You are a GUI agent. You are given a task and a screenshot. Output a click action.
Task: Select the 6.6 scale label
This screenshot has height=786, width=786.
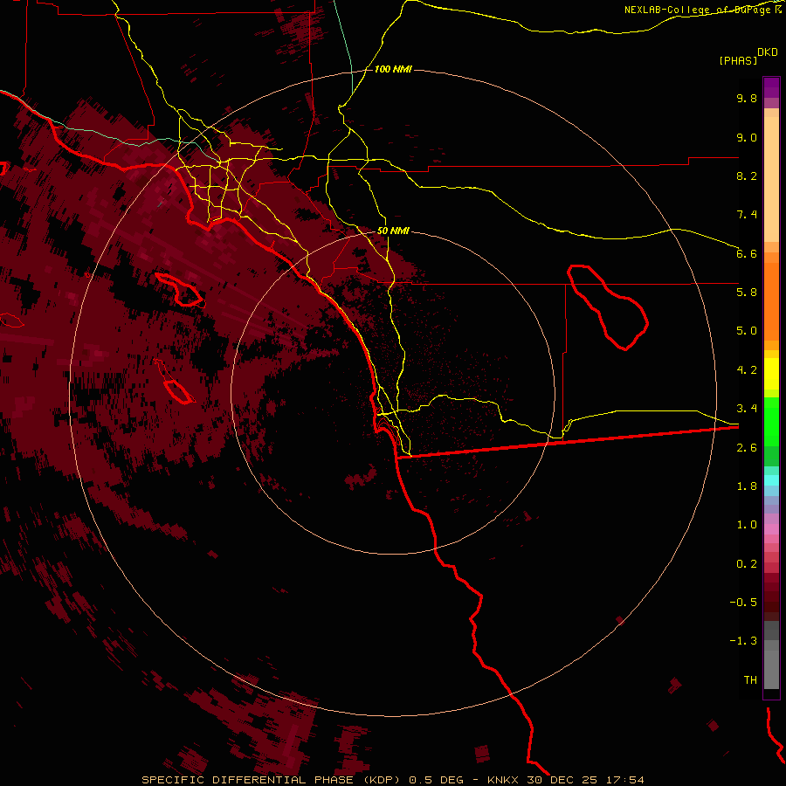(747, 253)
